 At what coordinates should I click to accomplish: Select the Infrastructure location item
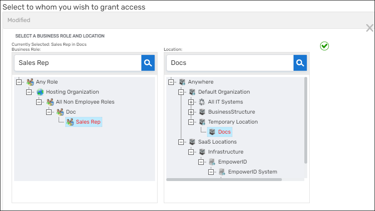tap(225, 152)
